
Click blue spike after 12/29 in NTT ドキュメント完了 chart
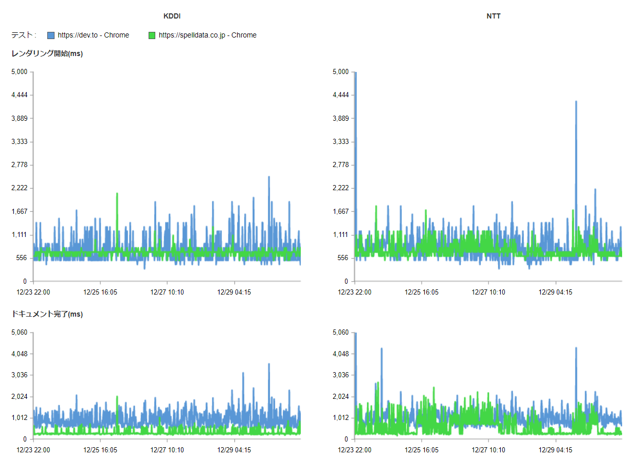click(x=576, y=349)
